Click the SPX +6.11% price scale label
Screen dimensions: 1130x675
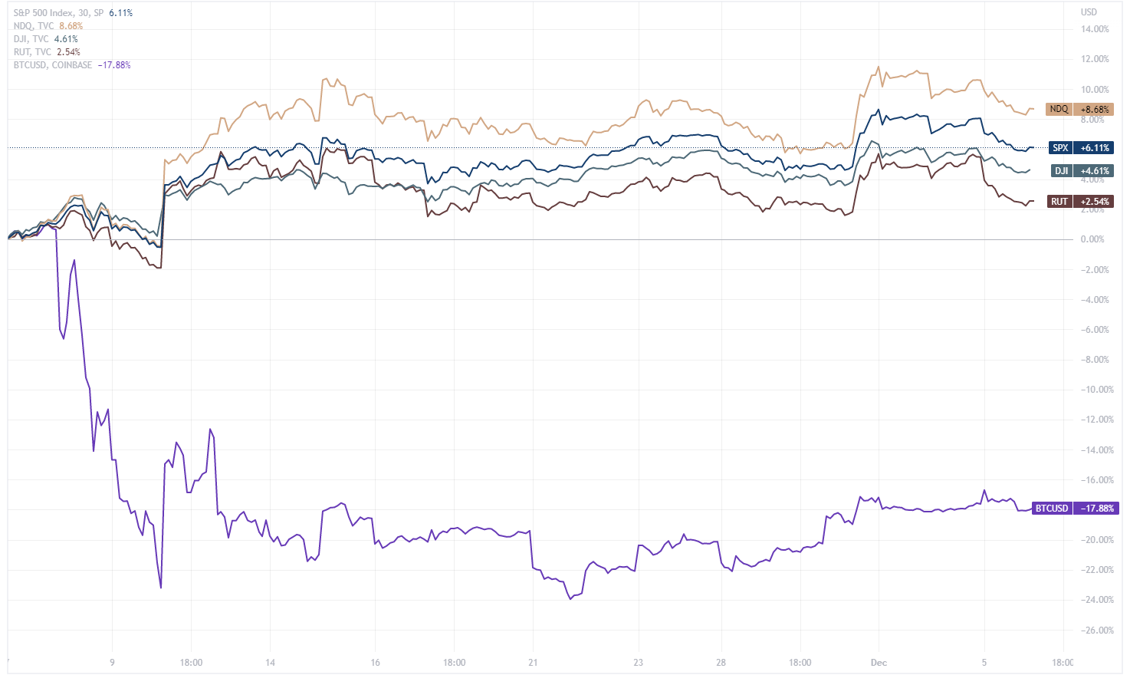pos(1080,148)
